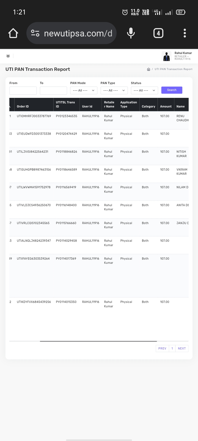The height and width of the screenshot is (441, 198).
Task: Click the table's horizontal scrollbar
Action: 98,341
